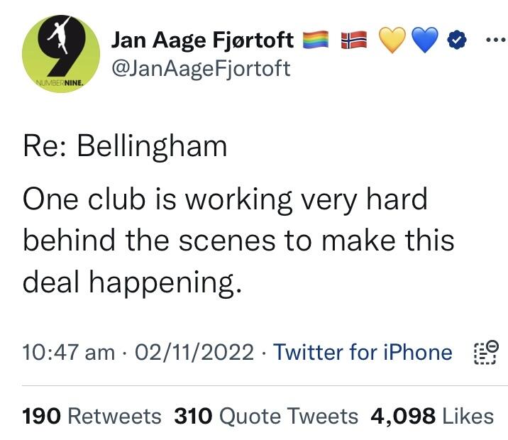Click the "behind the scenes" tweet line
The width and height of the screenshot is (508, 440).
[x=238, y=241]
